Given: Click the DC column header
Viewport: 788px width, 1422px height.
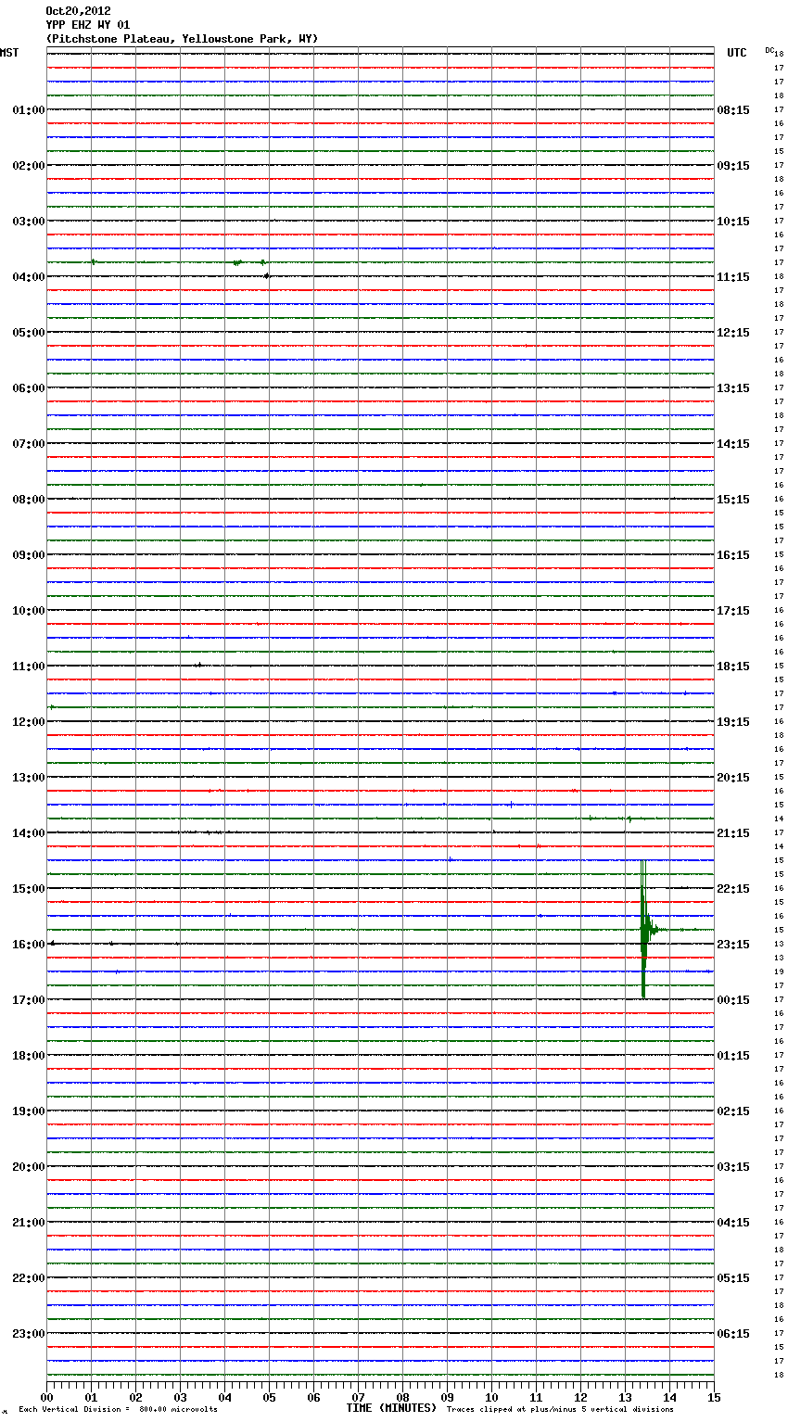Looking at the screenshot, I should (x=769, y=49).
